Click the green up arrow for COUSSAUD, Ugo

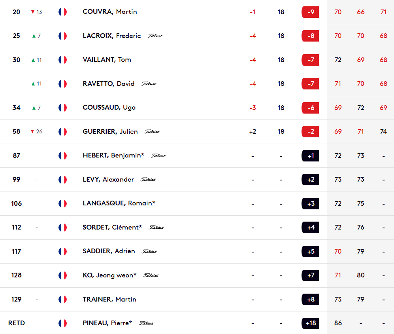(x=34, y=108)
